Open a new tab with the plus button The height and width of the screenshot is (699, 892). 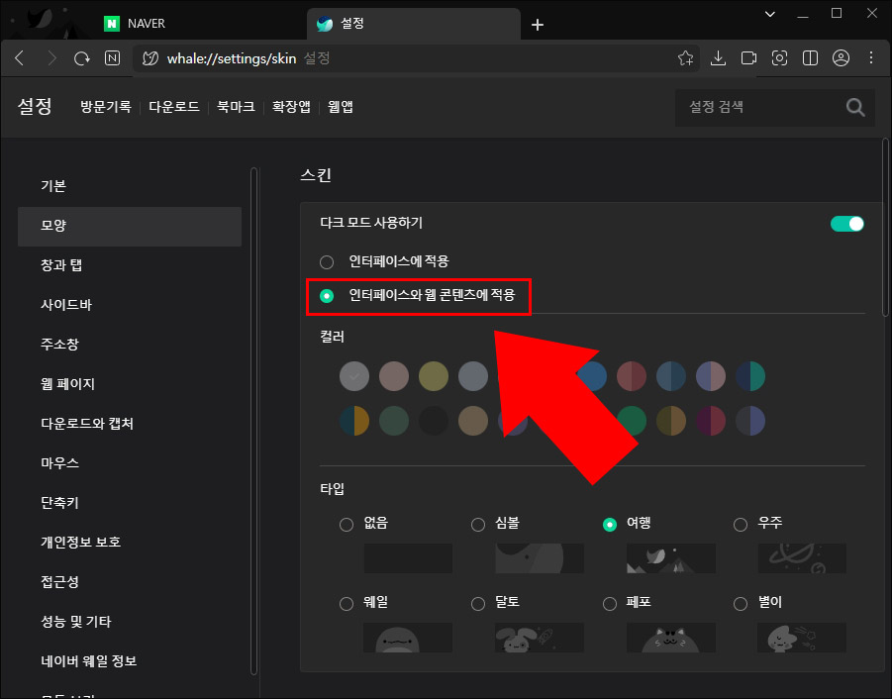(x=537, y=24)
